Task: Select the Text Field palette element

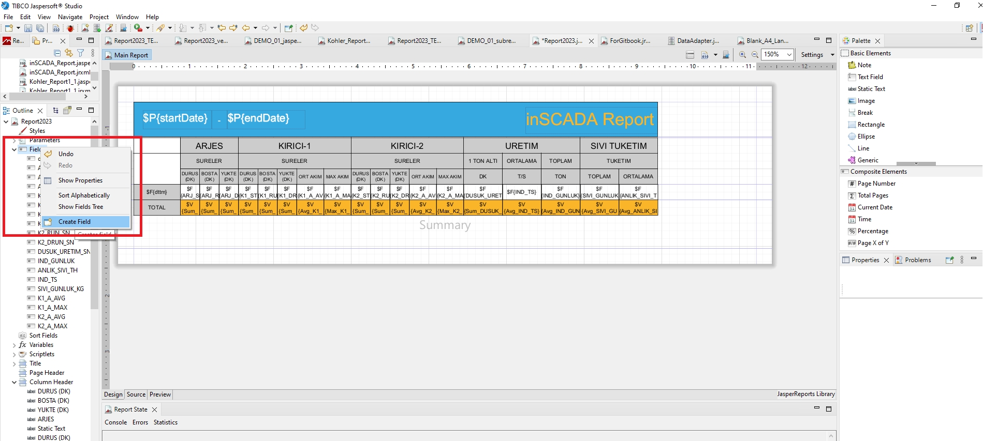Action: point(870,77)
